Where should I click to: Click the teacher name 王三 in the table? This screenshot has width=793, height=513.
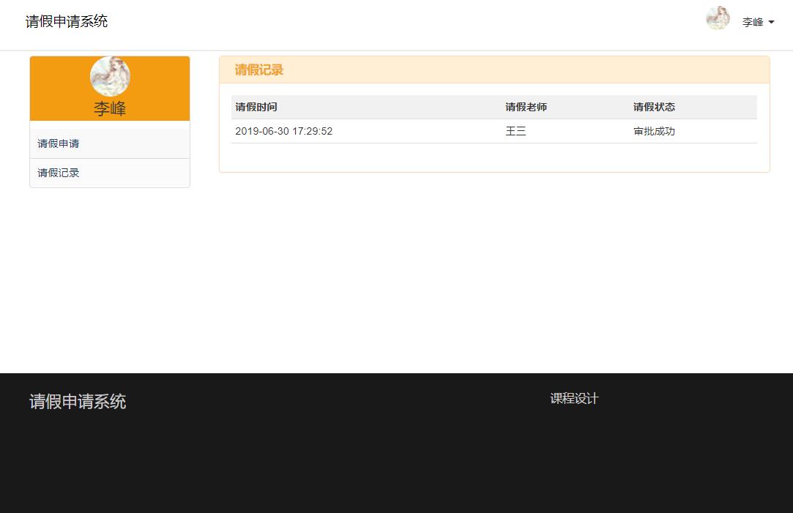pyautogui.click(x=516, y=131)
